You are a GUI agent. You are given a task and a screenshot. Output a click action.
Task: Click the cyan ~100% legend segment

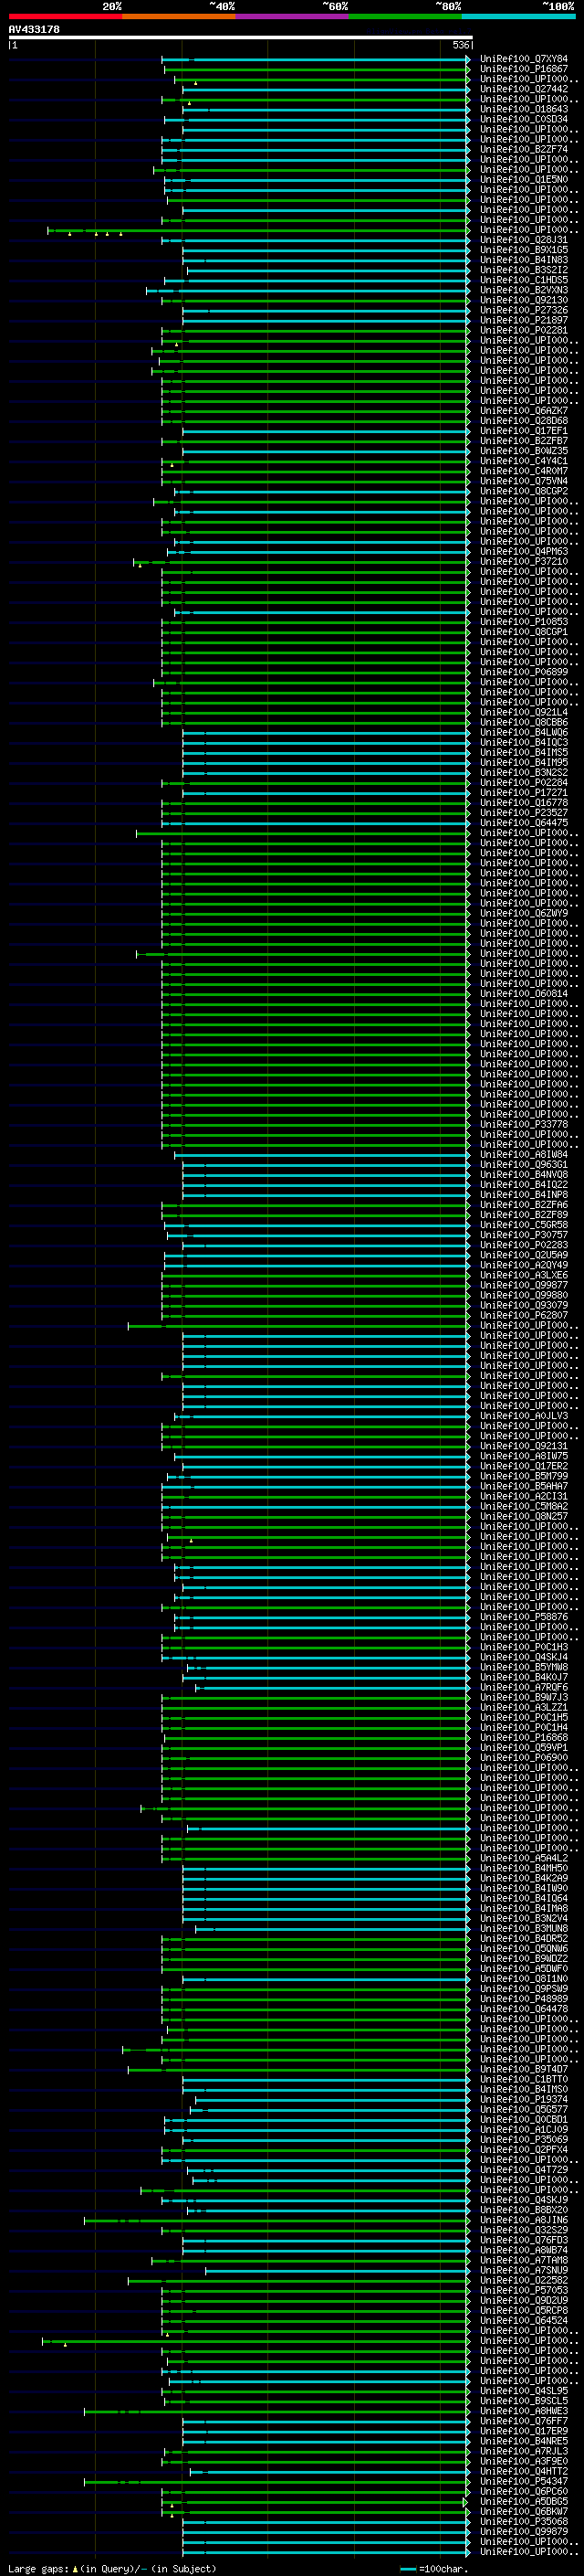(519, 16)
